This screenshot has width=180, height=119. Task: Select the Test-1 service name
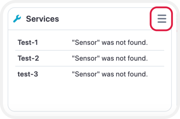[28, 42]
